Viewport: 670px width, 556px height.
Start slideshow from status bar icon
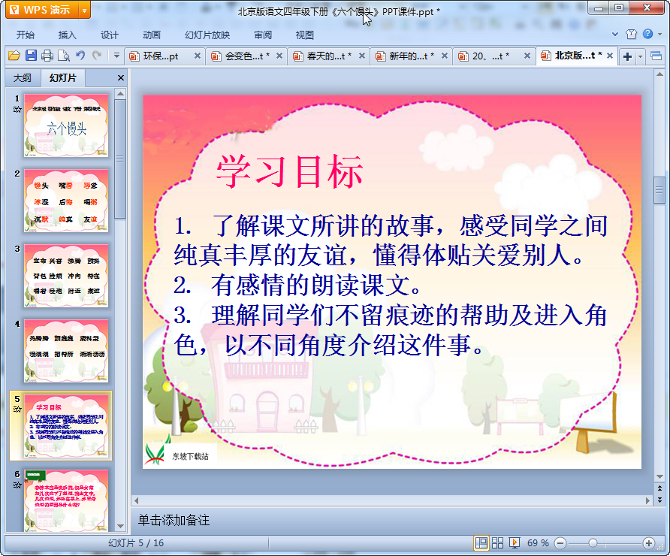[x=515, y=542]
